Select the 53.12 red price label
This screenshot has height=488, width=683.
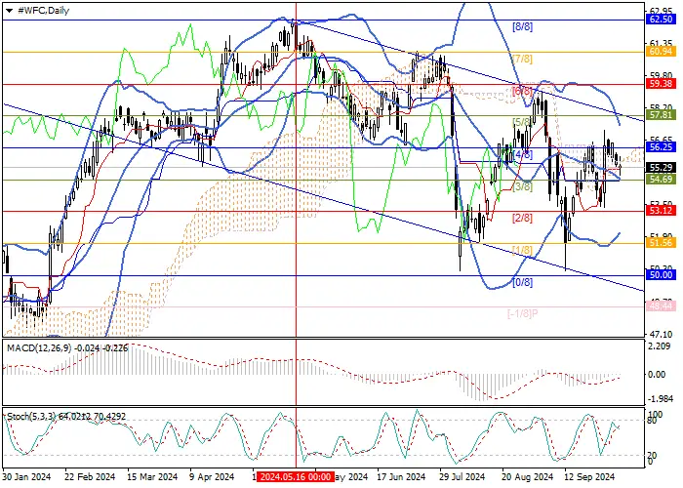[661, 211]
